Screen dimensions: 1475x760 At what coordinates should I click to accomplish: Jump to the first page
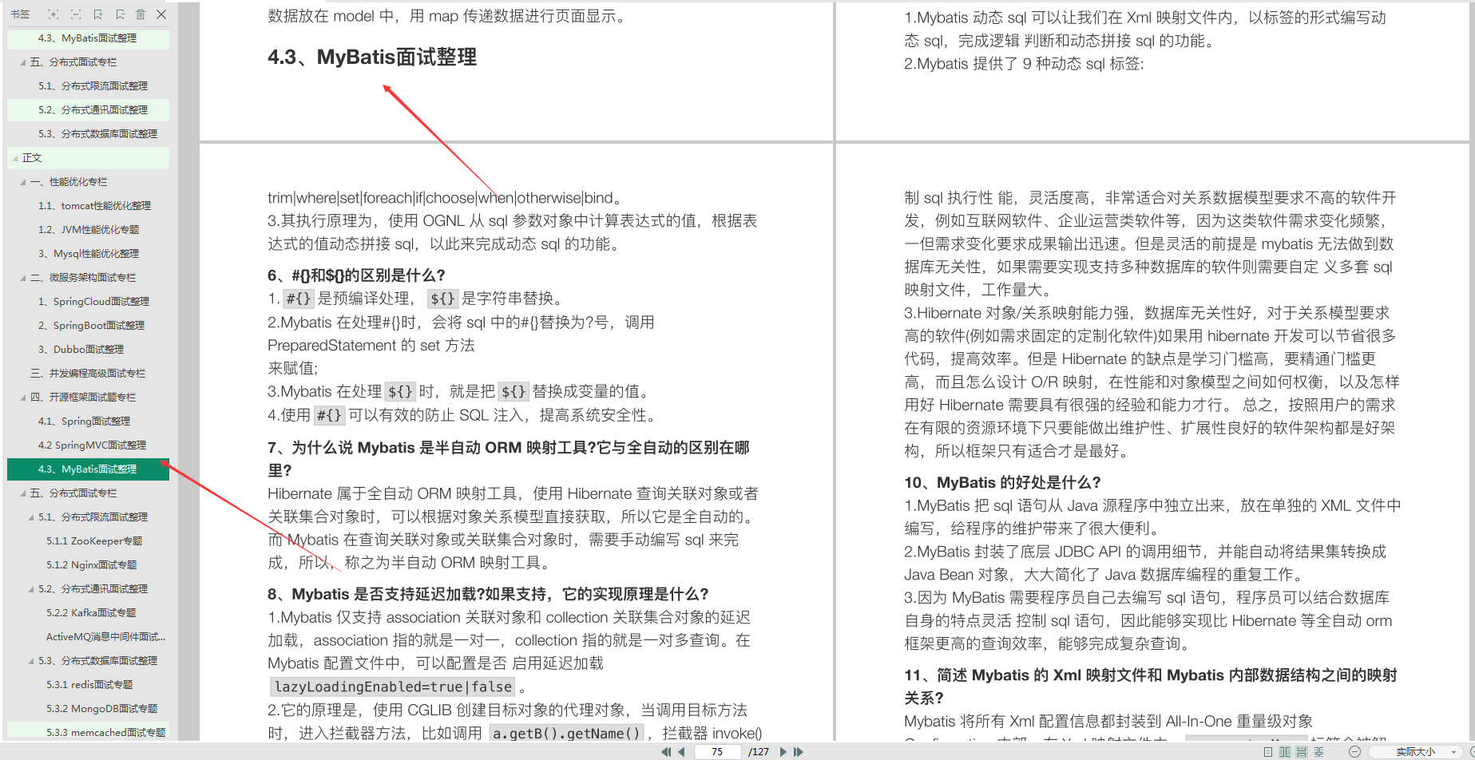point(665,751)
